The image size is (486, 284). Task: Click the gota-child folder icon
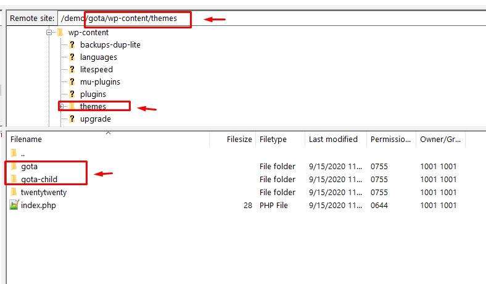(14, 180)
